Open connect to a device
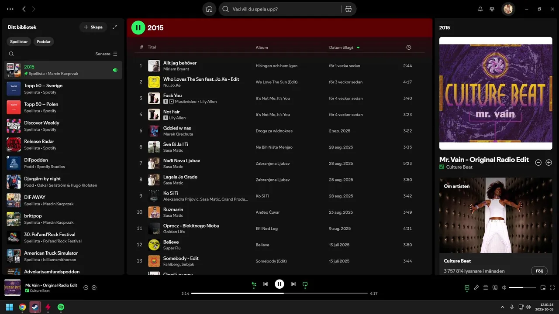 click(x=495, y=287)
